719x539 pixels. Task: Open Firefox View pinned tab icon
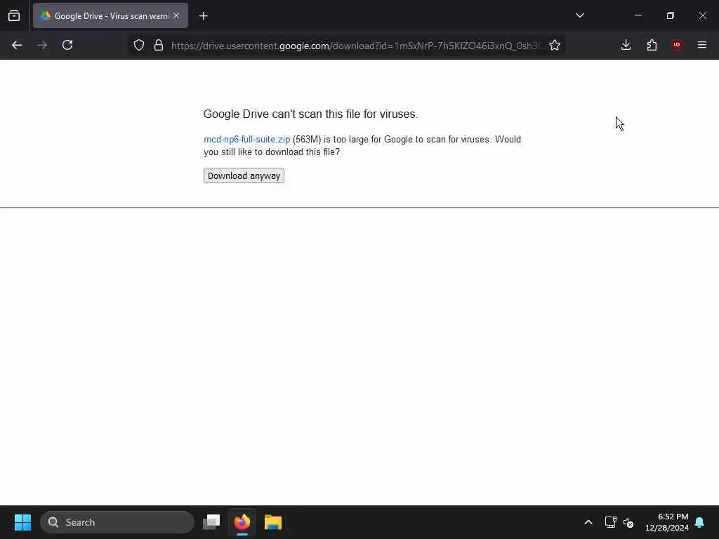tap(14, 15)
